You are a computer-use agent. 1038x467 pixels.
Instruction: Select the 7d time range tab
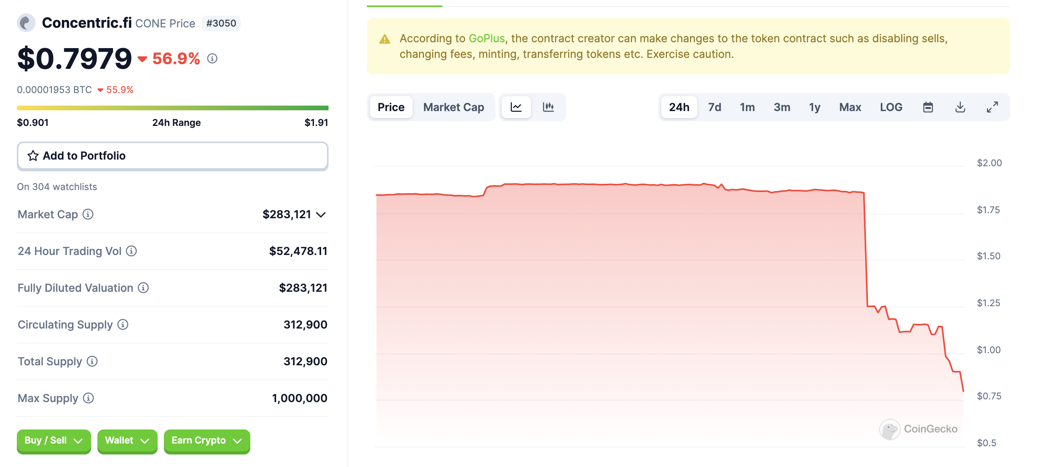[x=715, y=107]
